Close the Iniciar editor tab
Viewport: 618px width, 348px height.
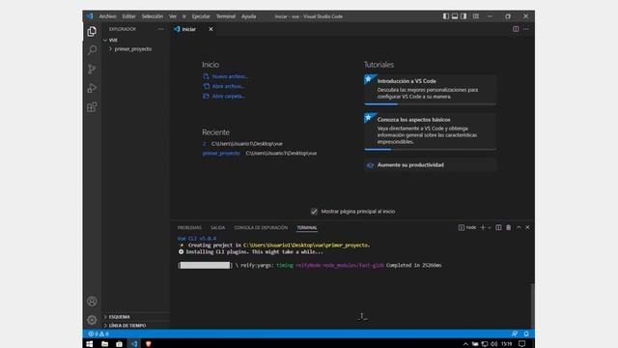(211, 29)
